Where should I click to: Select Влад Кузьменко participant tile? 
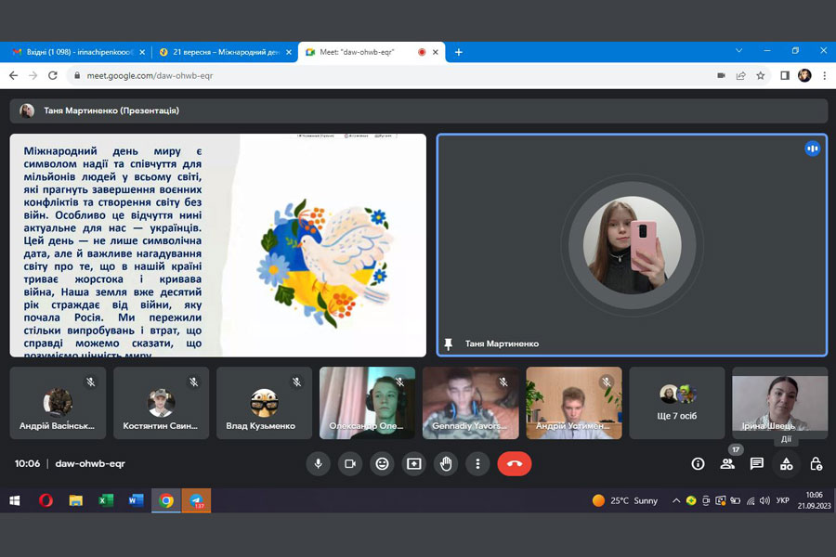click(x=264, y=403)
